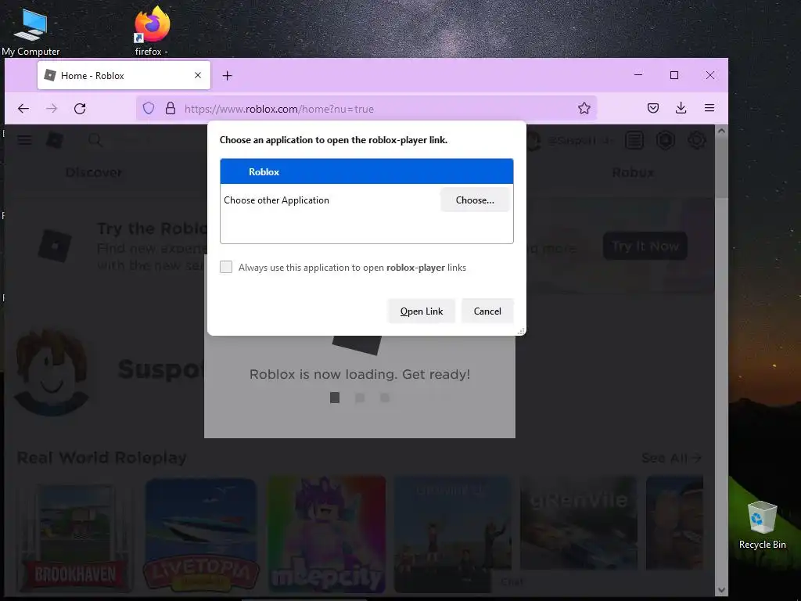
Task: Open the MeepCity game thumbnail
Action: click(x=327, y=534)
